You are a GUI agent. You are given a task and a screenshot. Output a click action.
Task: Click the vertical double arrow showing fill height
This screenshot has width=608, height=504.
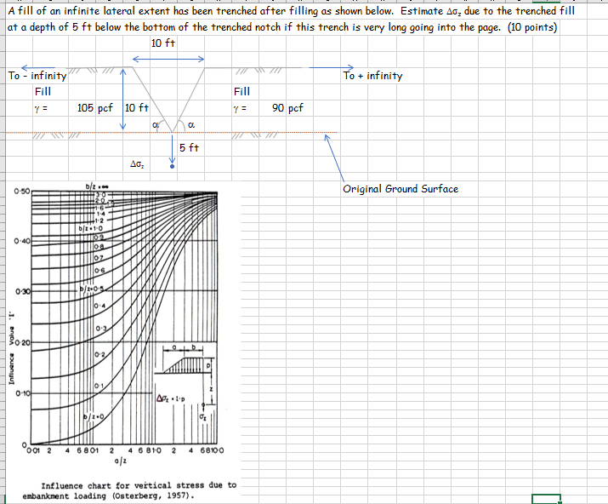point(123,99)
